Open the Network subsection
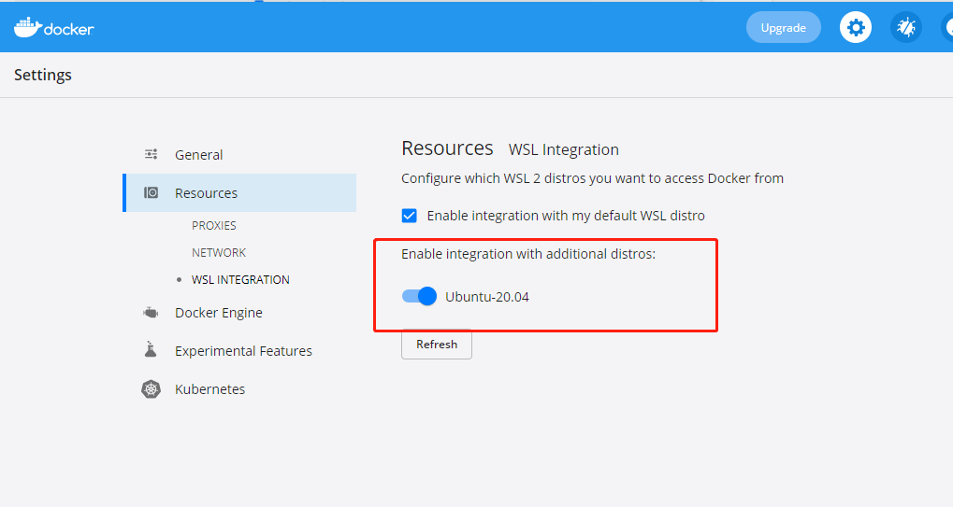 (x=219, y=252)
